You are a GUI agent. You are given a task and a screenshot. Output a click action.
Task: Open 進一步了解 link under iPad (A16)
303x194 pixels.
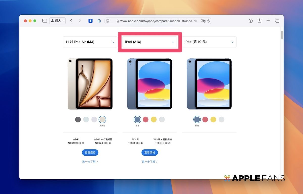coord(149,162)
